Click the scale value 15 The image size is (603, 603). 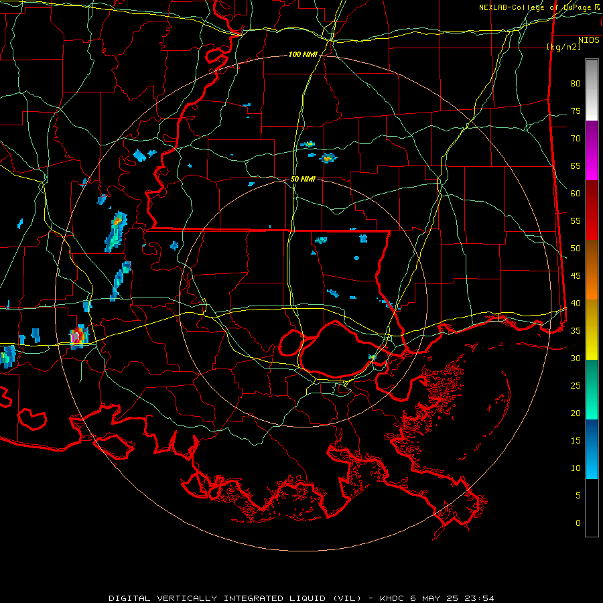coord(576,441)
